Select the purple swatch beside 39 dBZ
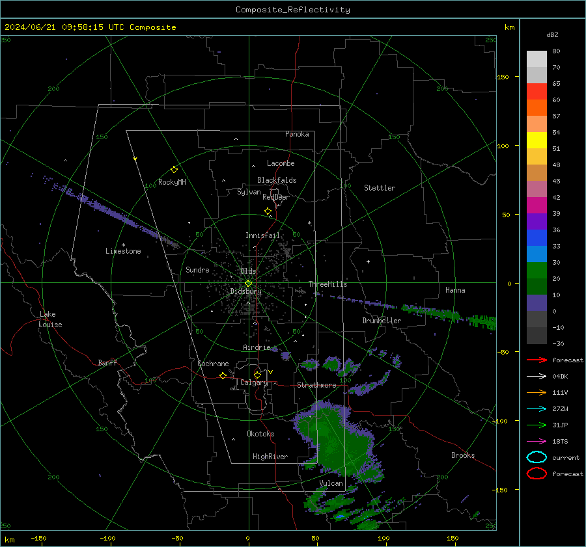This screenshot has width=586, height=547. pyautogui.click(x=537, y=221)
